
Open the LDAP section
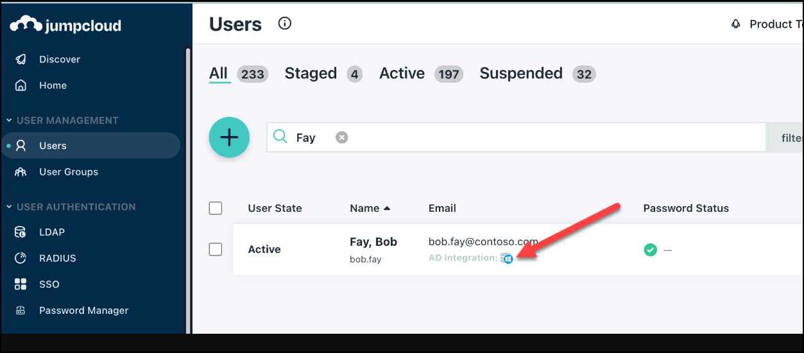click(51, 232)
